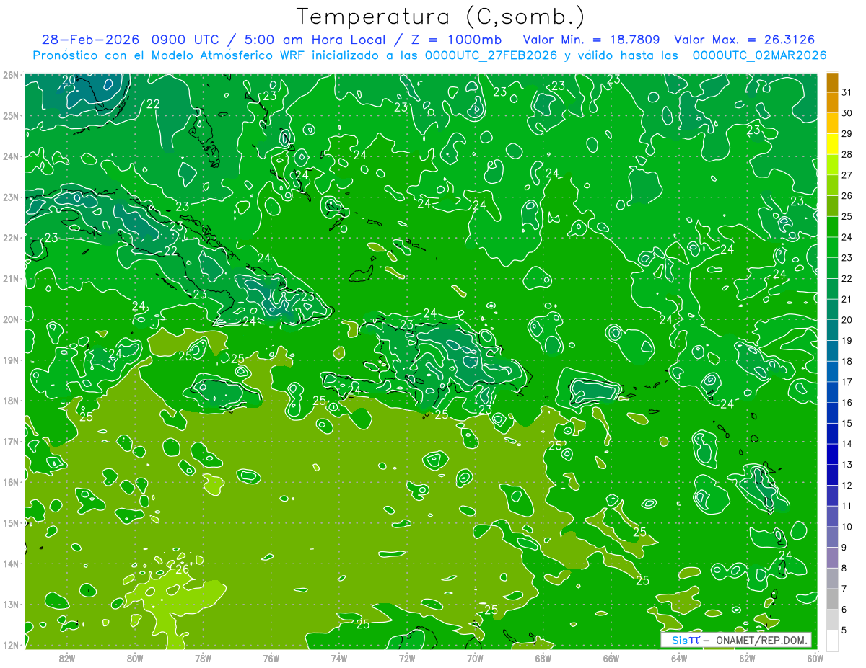Image resolution: width=866 pixels, height=668 pixels.
Task: Select the date text "28-Feb-2026"
Action: [91, 40]
